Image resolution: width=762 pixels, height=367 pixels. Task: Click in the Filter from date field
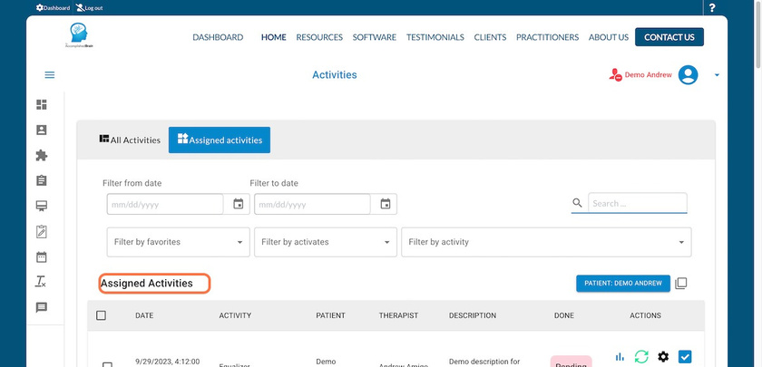click(165, 204)
